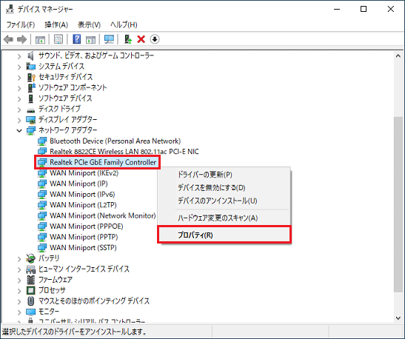405x339 pixels.
Task: Click the モニター display icon
Action: (x=31, y=312)
